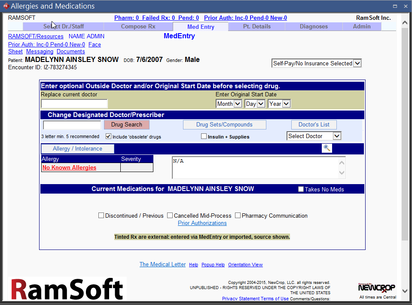The width and height of the screenshot is (412, 305).
Task: Expand the Year dropdown
Action: (x=279, y=104)
